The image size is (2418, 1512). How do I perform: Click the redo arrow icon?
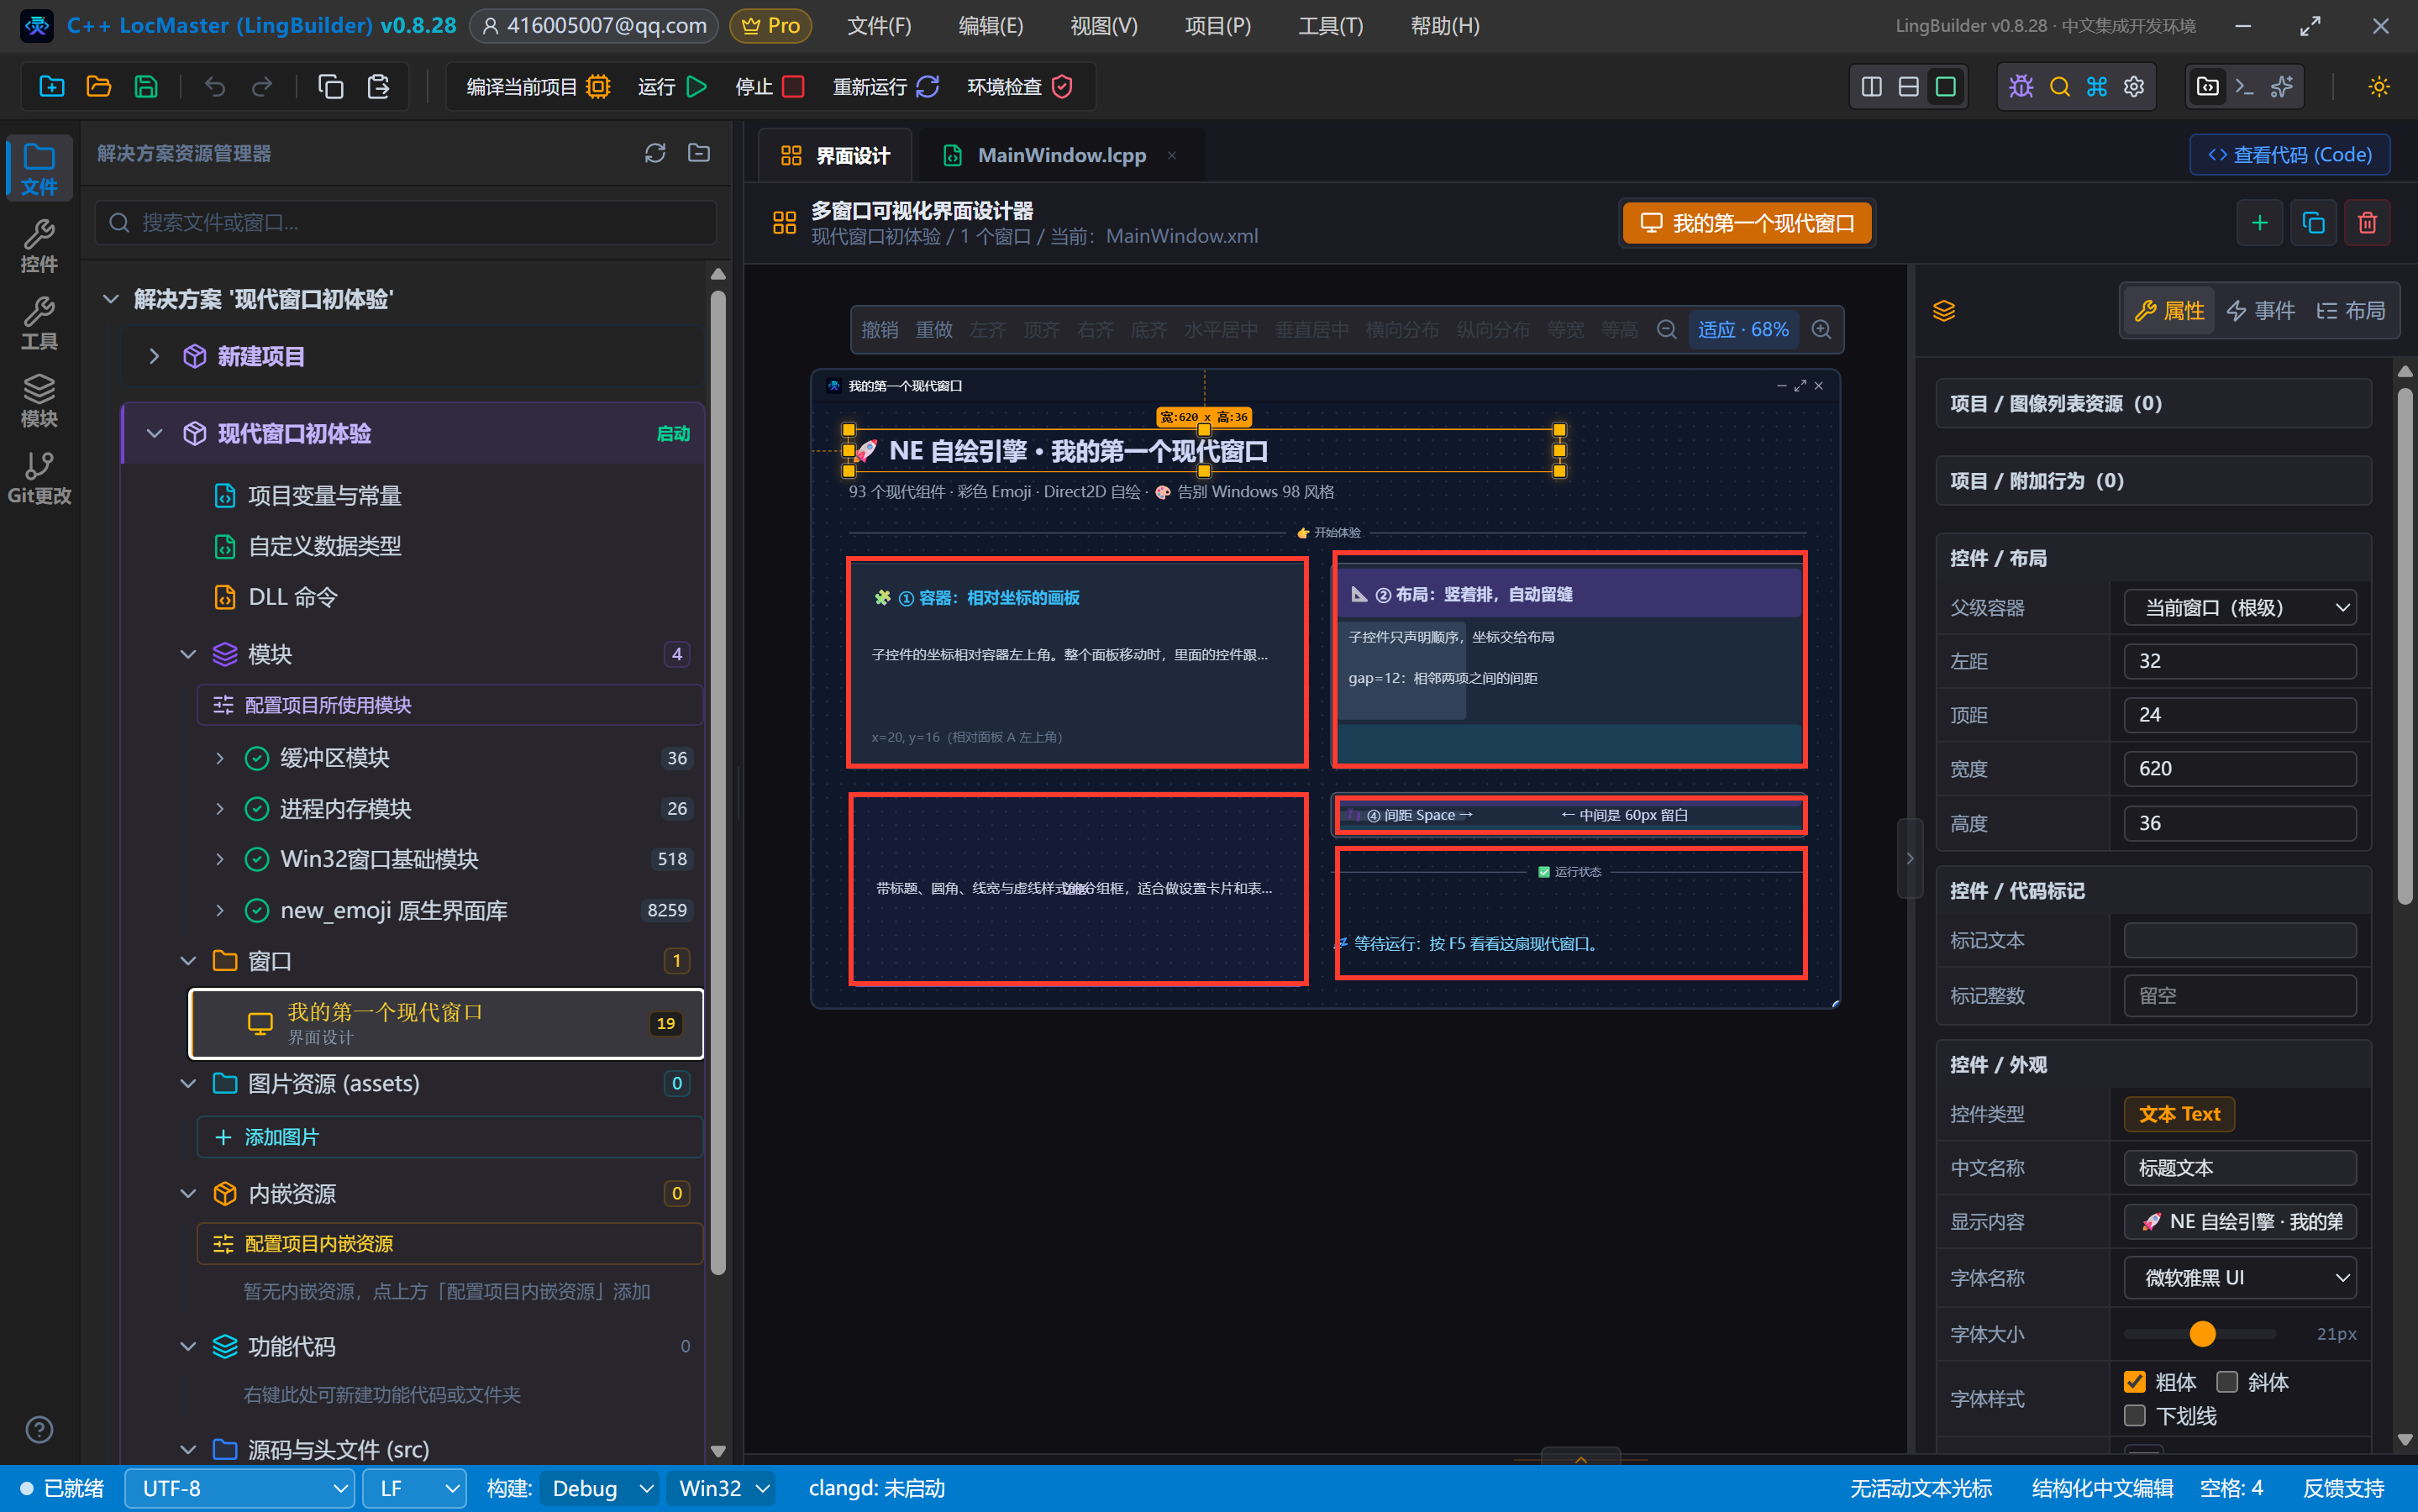pos(262,87)
